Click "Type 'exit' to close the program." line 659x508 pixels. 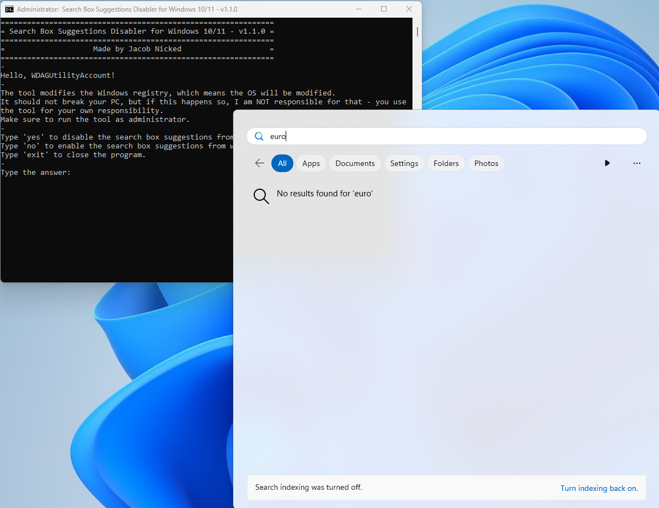(x=73, y=155)
